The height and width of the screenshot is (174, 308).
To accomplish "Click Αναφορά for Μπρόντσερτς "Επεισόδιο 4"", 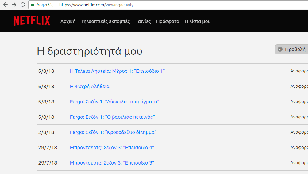I will click(299, 147).
